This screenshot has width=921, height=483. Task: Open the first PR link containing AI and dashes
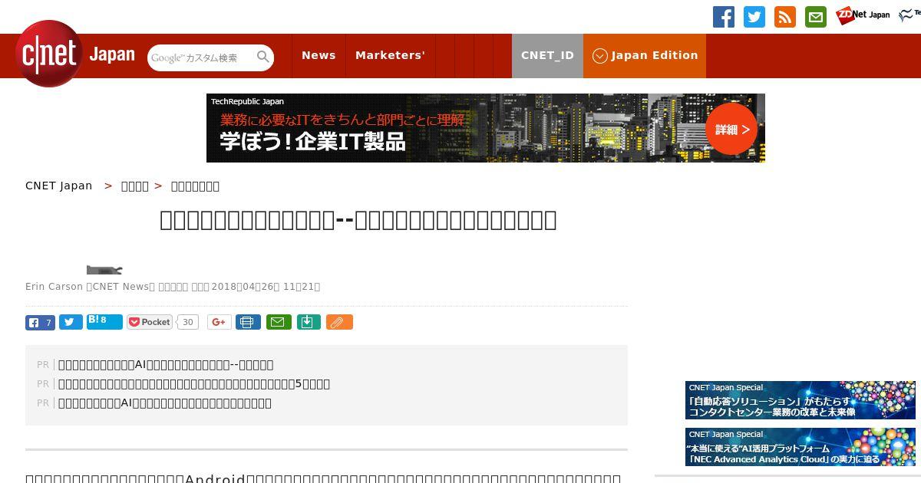tap(166, 365)
